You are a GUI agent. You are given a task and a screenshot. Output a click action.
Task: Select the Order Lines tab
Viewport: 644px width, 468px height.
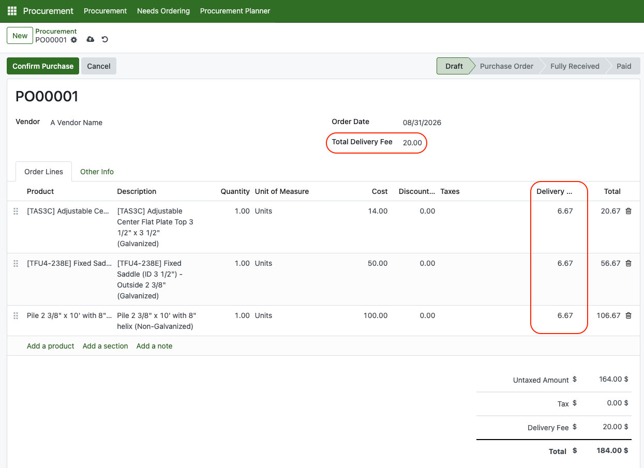pos(44,172)
